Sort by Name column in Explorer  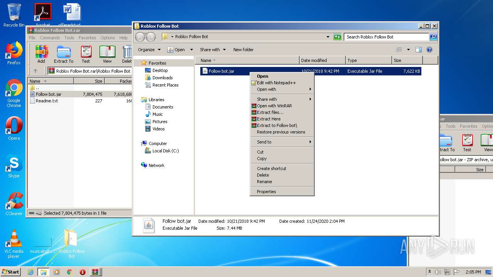(x=247, y=60)
